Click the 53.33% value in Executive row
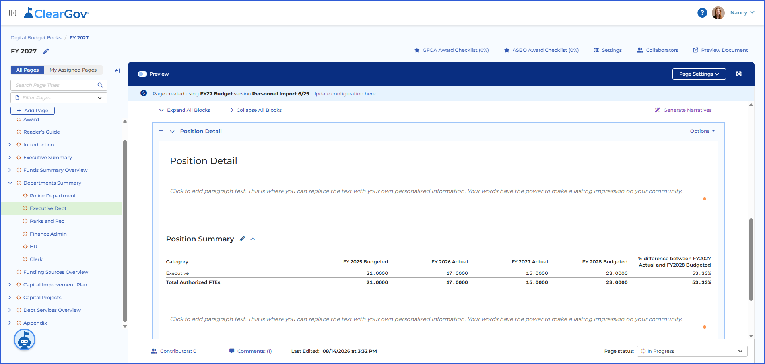Image resolution: width=765 pixels, height=364 pixels. tap(701, 273)
